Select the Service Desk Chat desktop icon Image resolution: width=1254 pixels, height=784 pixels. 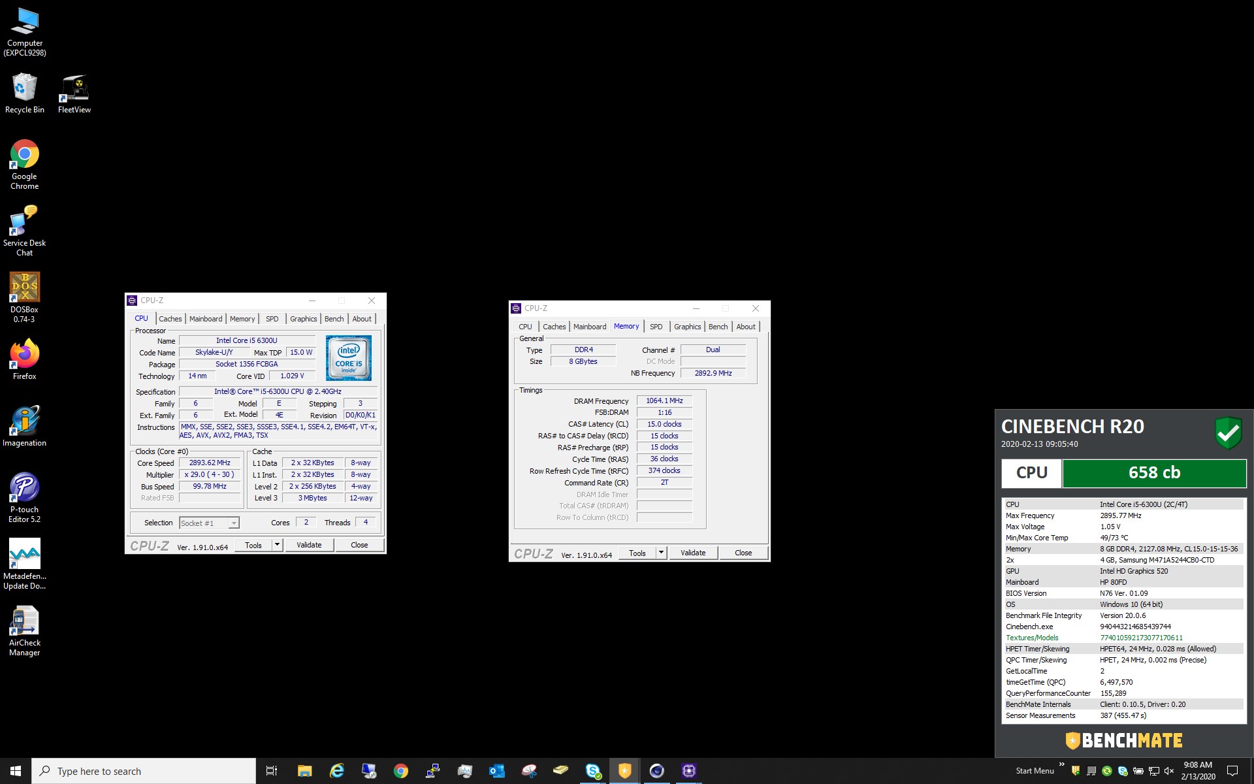[25, 231]
